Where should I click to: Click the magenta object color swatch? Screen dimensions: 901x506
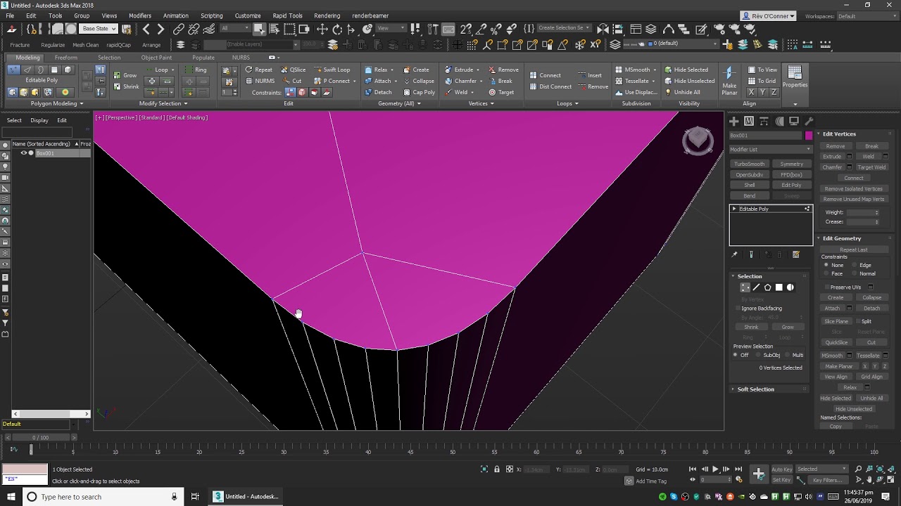click(x=809, y=135)
